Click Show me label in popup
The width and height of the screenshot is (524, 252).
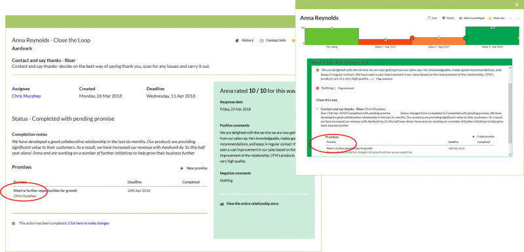pyautogui.click(x=499, y=18)
